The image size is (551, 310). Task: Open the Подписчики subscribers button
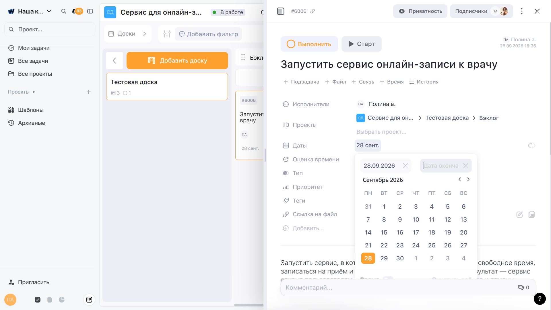(481, 11)
